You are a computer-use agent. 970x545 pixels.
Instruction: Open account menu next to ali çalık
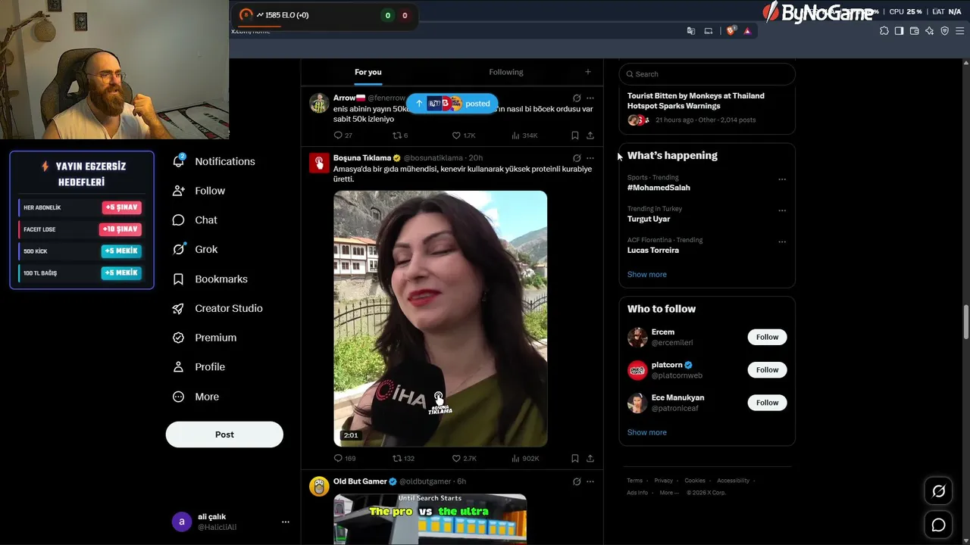point(286,522)
